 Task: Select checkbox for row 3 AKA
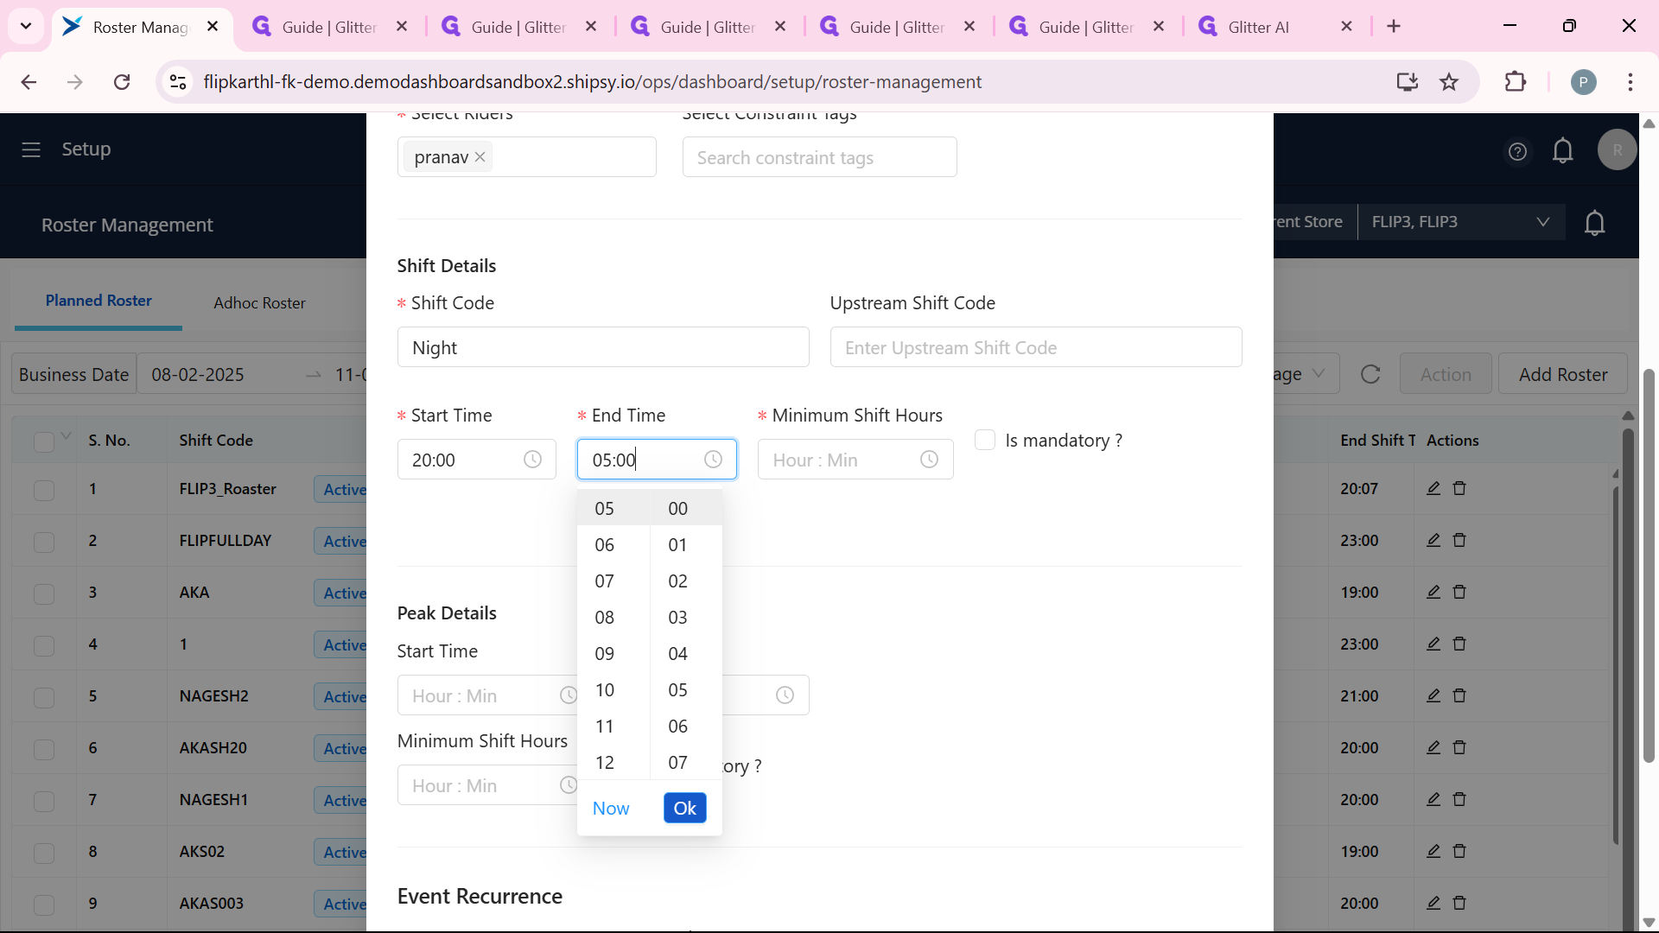click(44, 593)
